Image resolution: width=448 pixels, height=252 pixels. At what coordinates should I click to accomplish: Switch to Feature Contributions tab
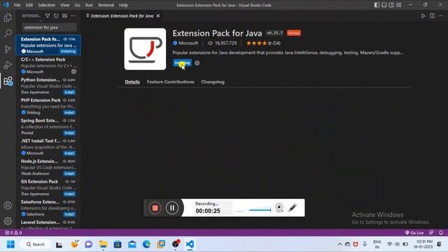pyautogui.click(x=170, y=82)
